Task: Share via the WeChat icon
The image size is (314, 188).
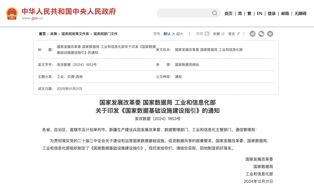Action: pos(261,34)
